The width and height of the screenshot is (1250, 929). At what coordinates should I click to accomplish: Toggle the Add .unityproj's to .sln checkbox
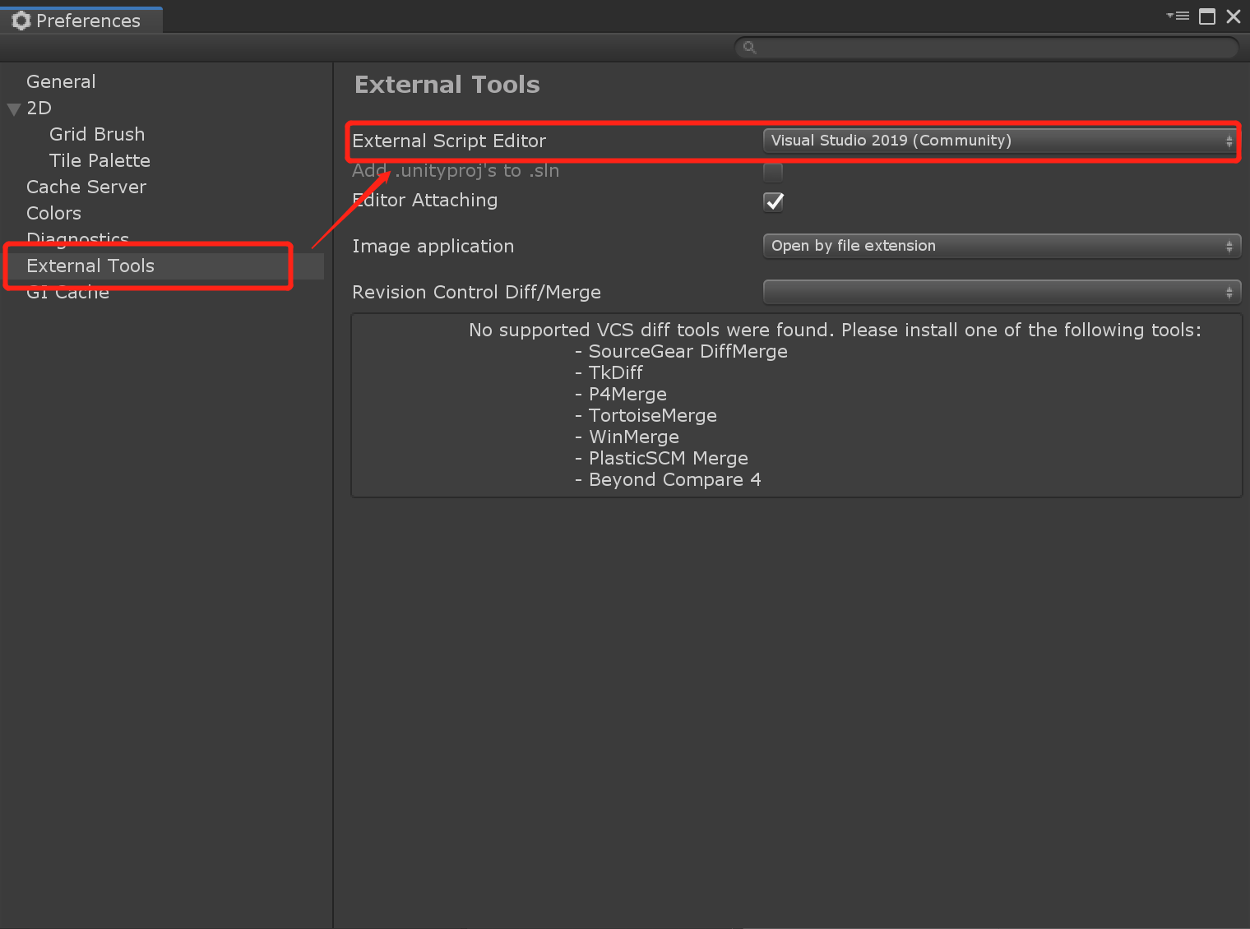pyautogui.click(x=772, y=173)
